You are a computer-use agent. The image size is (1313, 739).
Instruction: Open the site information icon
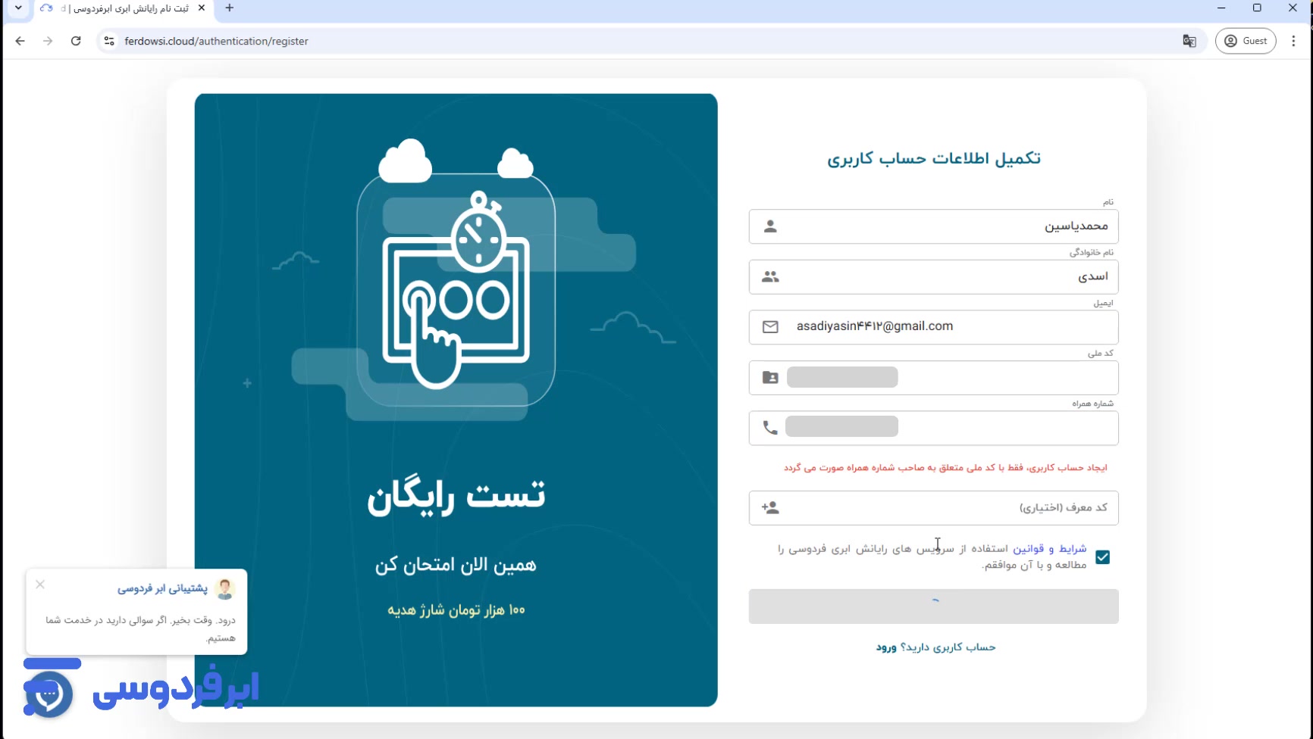click(x=109, y=41)
